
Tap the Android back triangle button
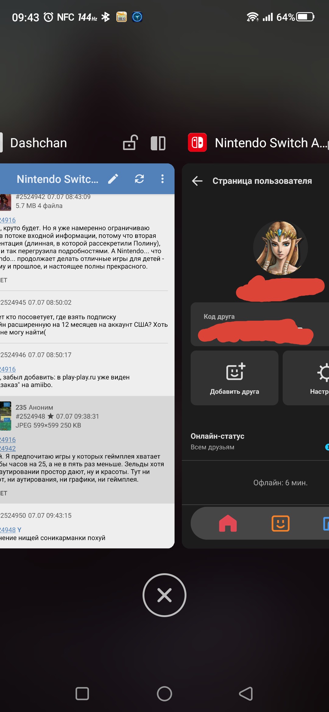coord(246,694)
